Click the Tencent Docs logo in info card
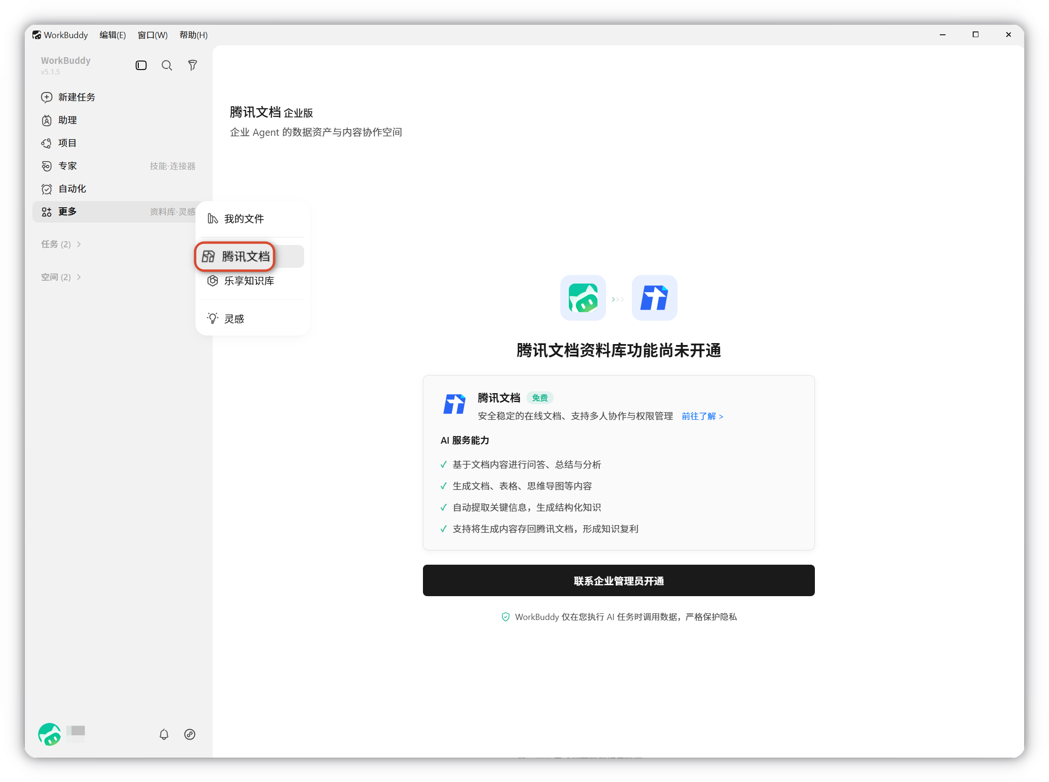This screenshot has width=1049, height=782. (x=454, y=404)
